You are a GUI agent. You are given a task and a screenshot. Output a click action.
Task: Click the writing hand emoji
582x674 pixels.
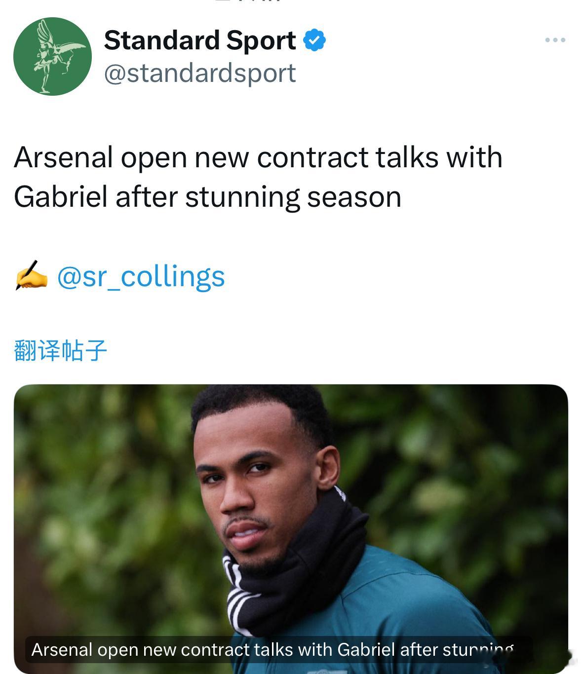[31, 276]
